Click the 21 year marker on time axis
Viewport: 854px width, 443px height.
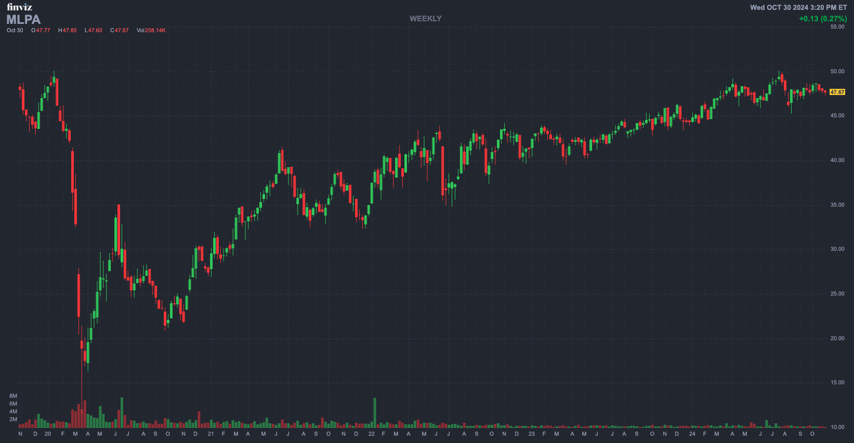point(211,434)
